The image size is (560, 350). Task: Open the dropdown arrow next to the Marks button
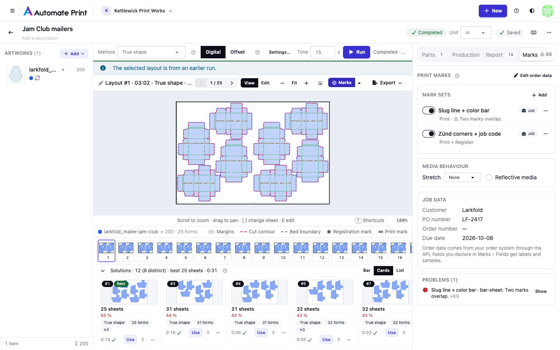(x=359, y=83)
